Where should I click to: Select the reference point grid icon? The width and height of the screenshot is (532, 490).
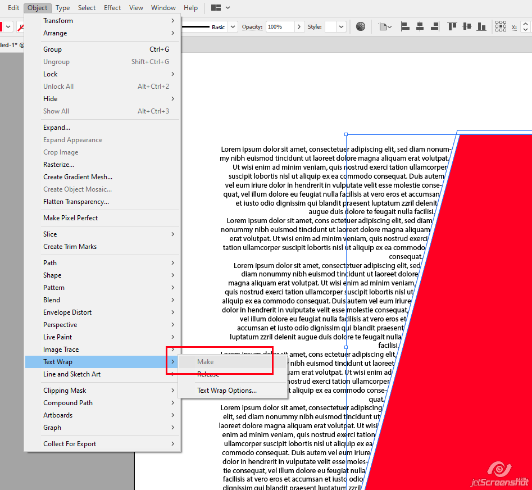501,26
